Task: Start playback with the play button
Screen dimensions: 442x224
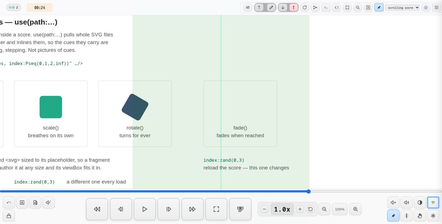Action: coord(145,209)
